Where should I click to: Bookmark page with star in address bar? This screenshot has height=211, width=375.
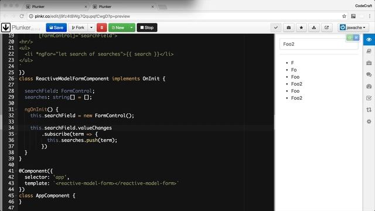pos(344,16)
